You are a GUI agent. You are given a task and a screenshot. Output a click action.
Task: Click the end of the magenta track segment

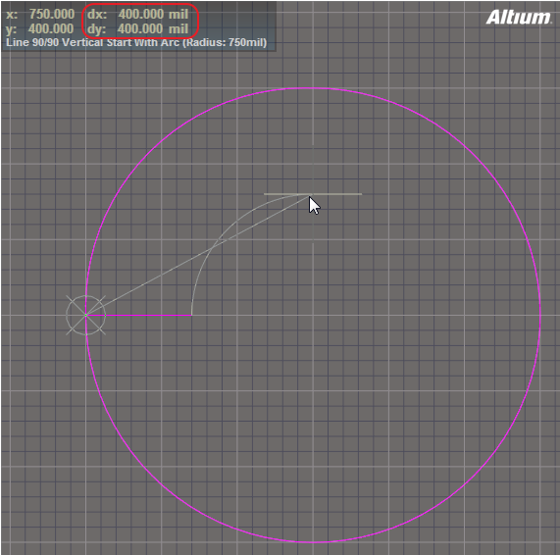point(192,316)
